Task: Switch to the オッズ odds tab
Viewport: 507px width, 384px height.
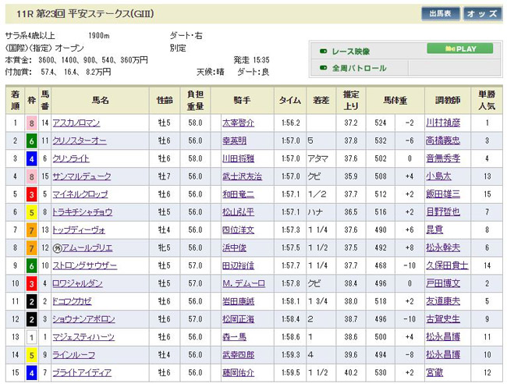Action: click(x=483, y=13)
